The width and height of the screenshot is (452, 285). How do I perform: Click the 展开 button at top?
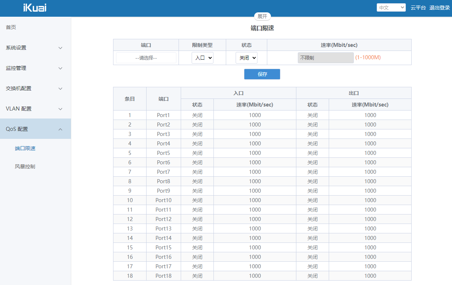click(x=262, y=16)
